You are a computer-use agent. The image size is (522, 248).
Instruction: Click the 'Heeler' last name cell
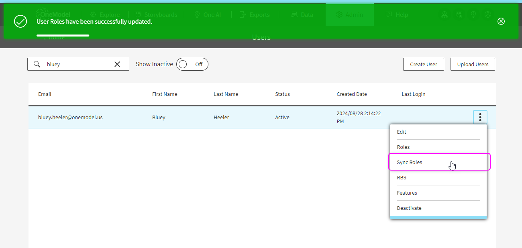221,118
